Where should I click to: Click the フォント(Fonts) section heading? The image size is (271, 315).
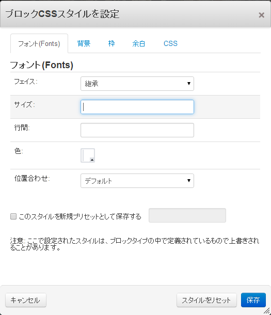click(x=41, y=65)
